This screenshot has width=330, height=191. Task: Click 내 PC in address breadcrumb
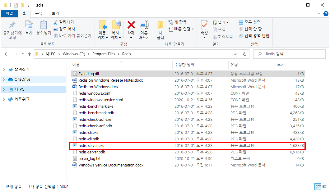pos(51,54)
